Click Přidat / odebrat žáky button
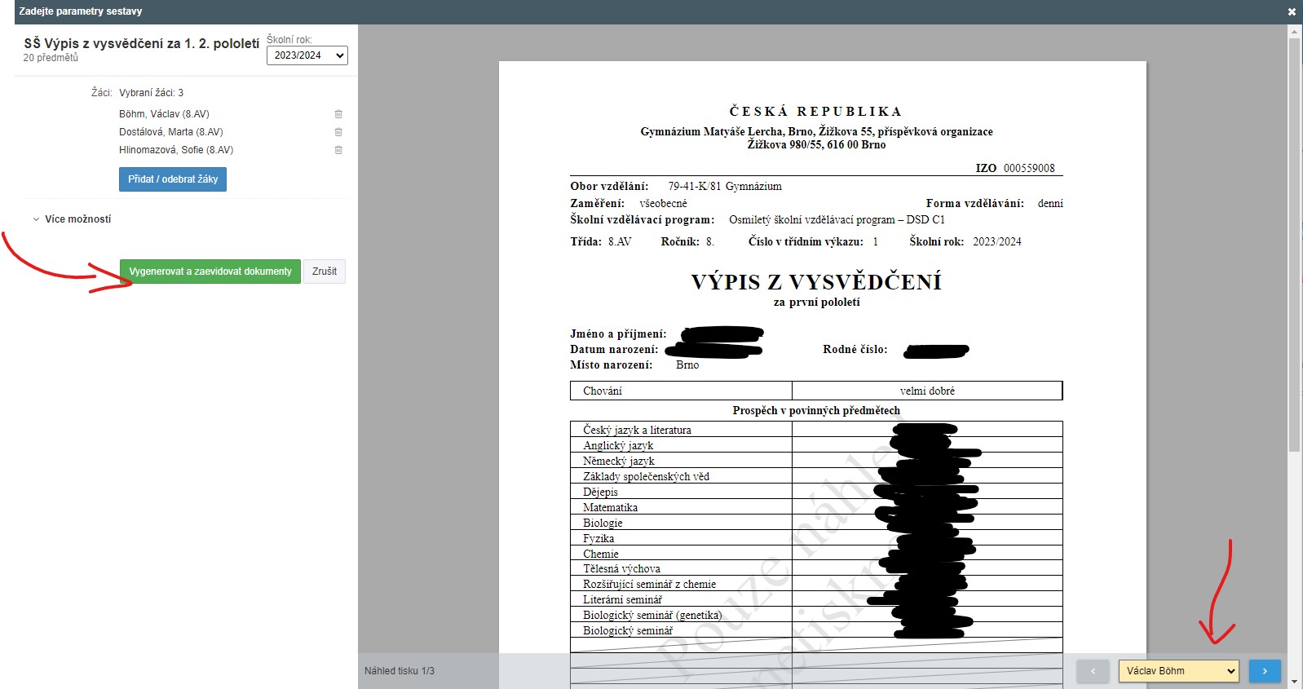 tap(173, 179)
